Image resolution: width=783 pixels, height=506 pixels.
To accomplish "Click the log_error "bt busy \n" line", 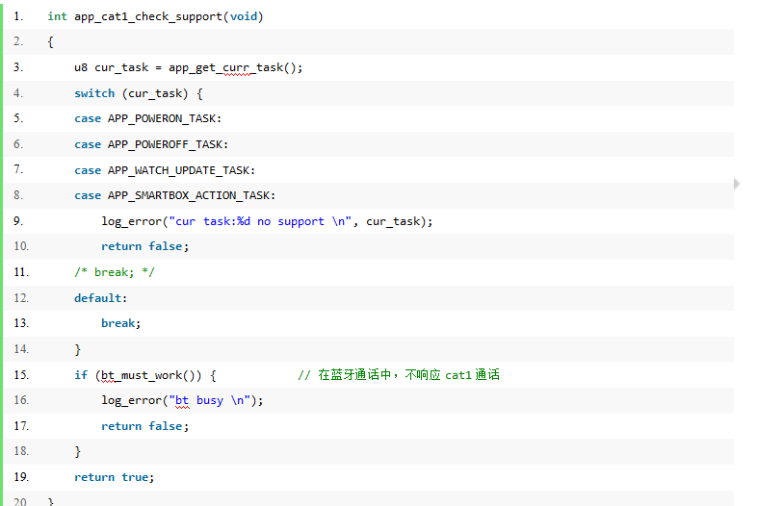I will [x=182, y=400].
